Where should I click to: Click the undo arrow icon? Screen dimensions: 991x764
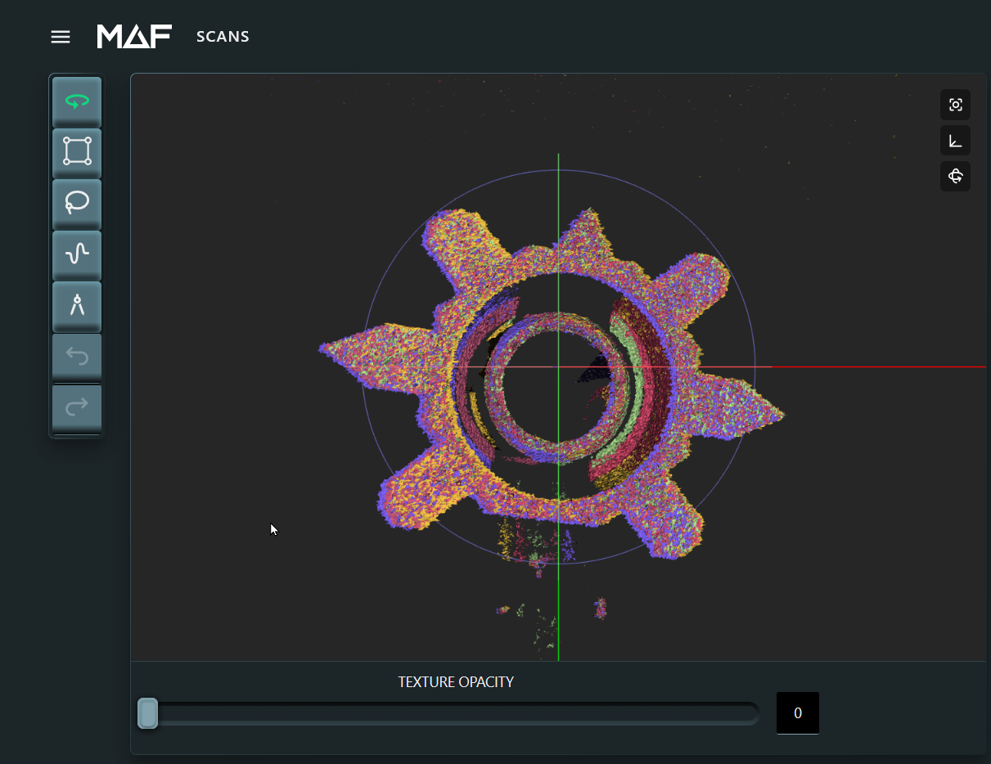76,356
